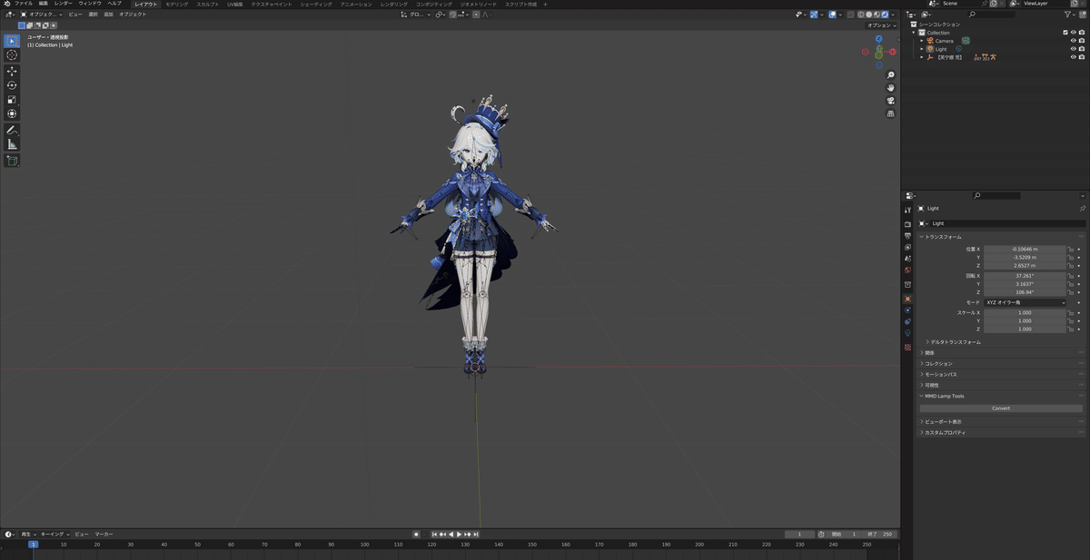Lock the Location X value
1090x560 pixels.
click(1071, 249)
